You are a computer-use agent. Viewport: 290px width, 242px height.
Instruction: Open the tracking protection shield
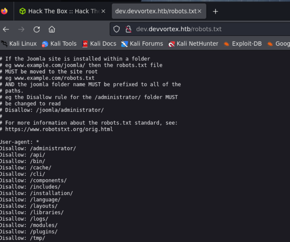point(117,29)
